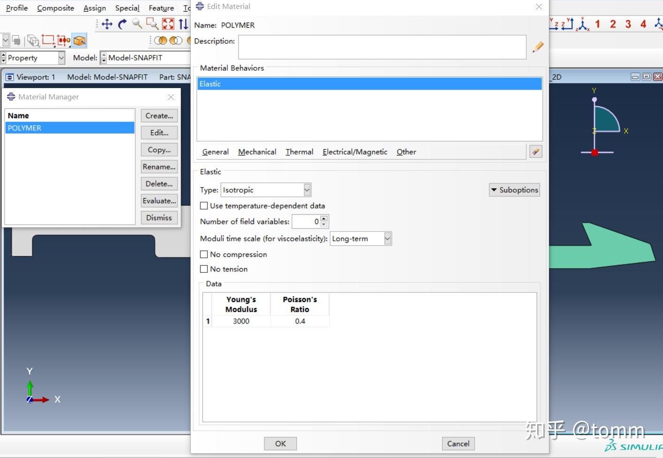Select the Magnify View tool
663x458 pixels.
point(137,24)
